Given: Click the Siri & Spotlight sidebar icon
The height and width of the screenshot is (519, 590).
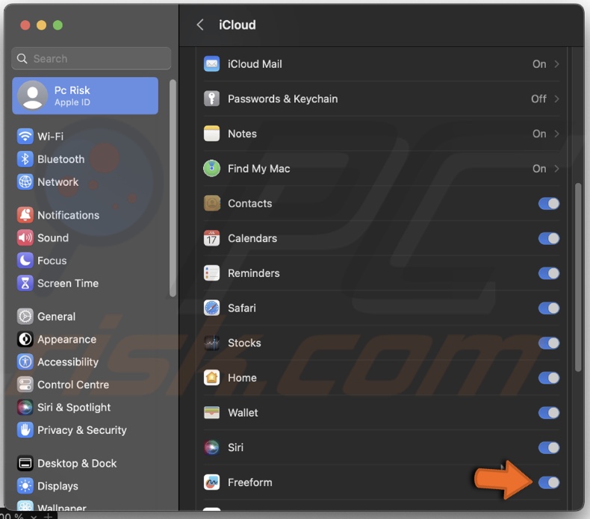Looking at the screenshot, I should point(25,407).
